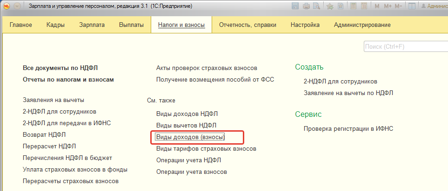The height and width of the screenshot is (191, 448).
Task: Open Возврат НДФЛ
Action: (44, 134)
